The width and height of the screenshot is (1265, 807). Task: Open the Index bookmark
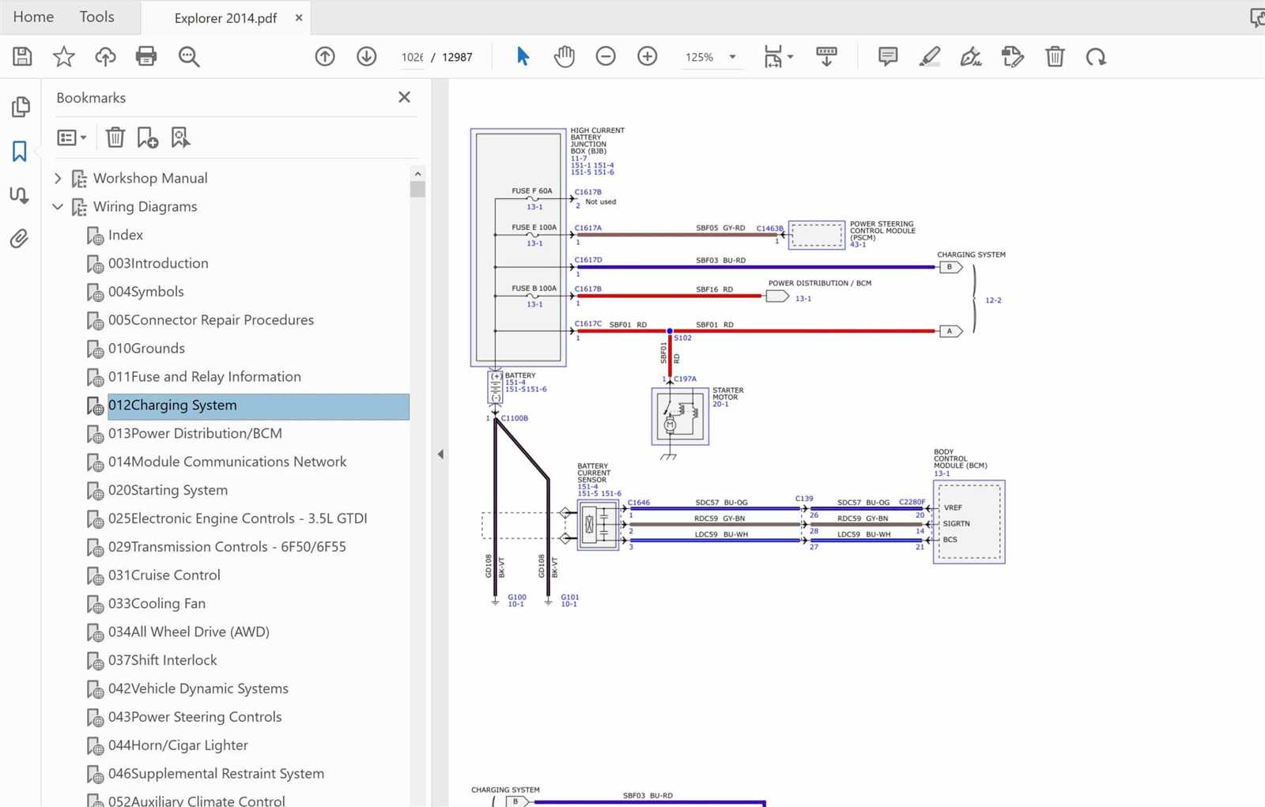(126, 235)
